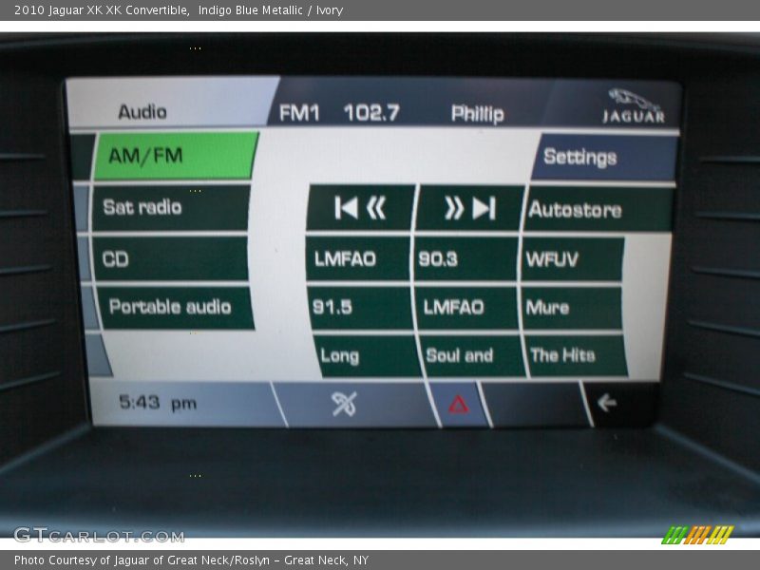Viewport: 760px width, 570px height.
Task: Seek forward to next station
Action: coord(470,208)
